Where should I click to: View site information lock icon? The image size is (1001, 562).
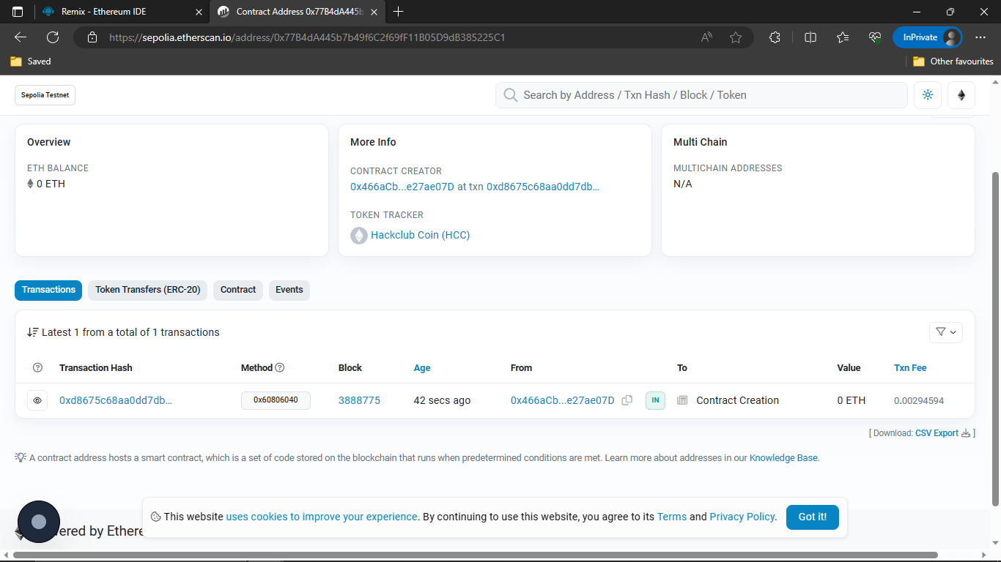92,37
